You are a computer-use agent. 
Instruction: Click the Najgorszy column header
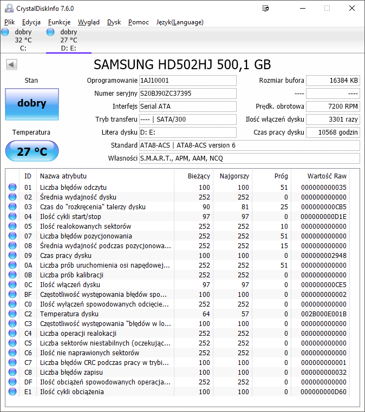click(x=232, y=176)
